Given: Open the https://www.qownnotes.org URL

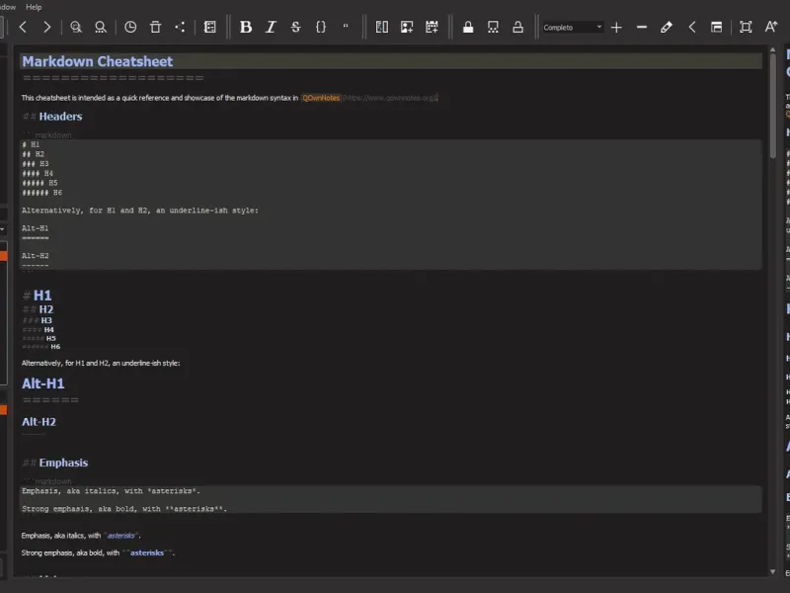Looking at the screenshot, I should [389, 98].
